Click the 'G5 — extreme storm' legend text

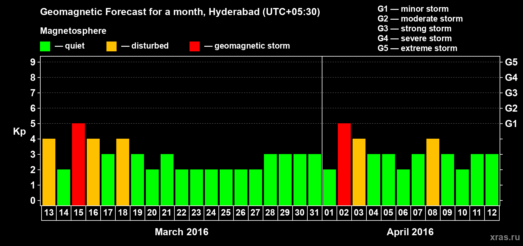point(417,48)
